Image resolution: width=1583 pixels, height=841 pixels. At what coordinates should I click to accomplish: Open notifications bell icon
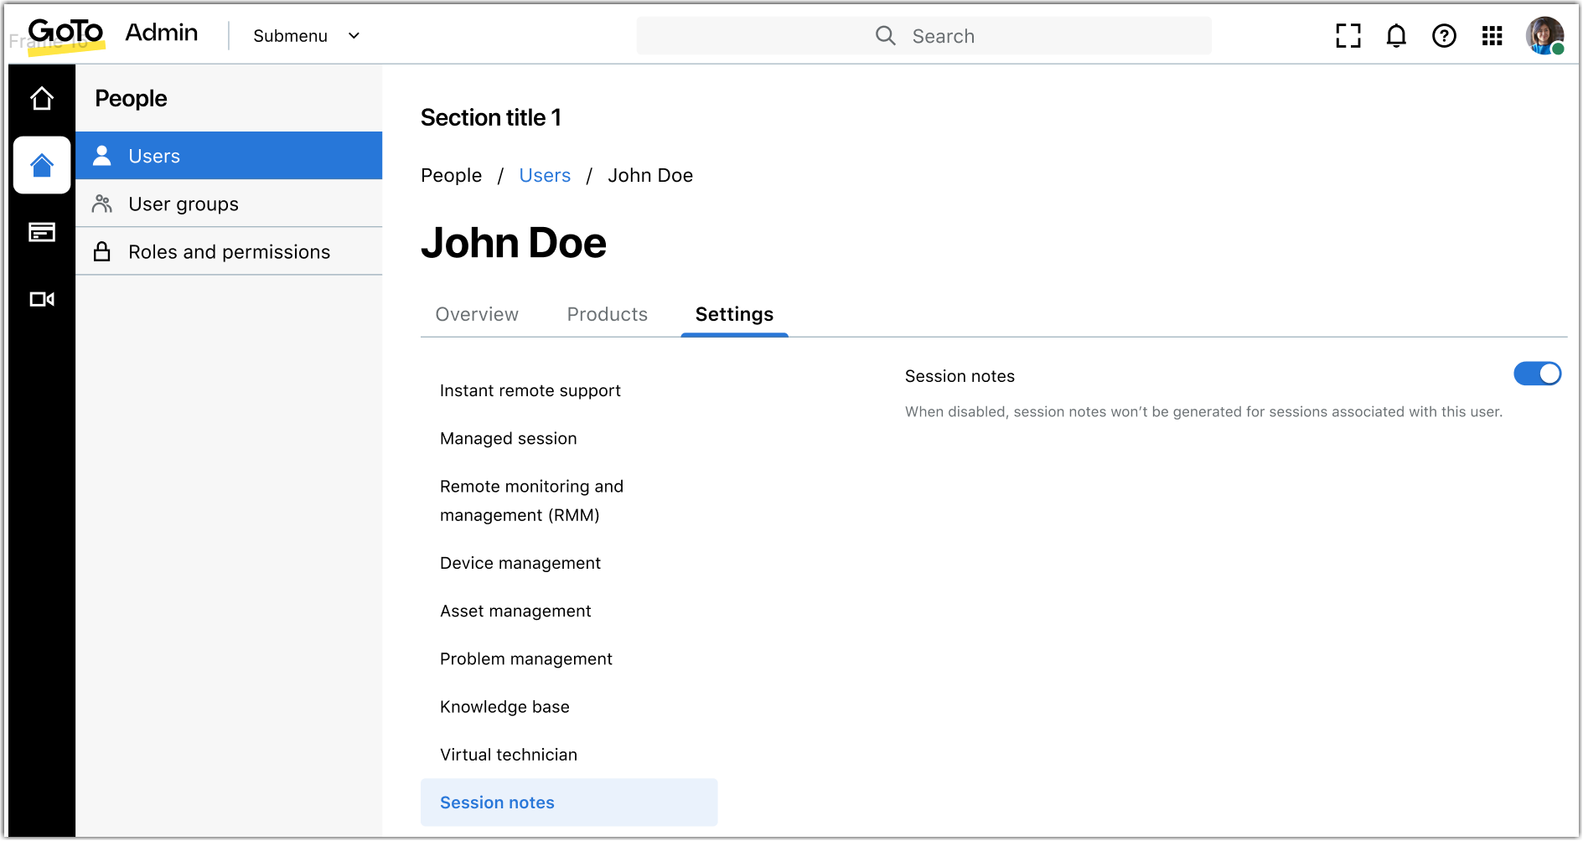click(x=1395, y=36)
